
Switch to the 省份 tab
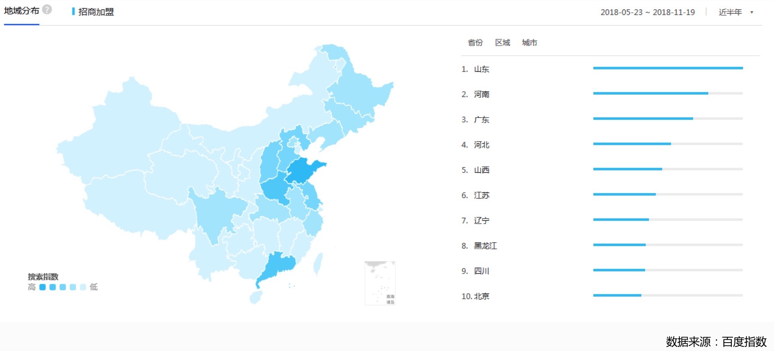pyautogui.click(x=475, y=43)
